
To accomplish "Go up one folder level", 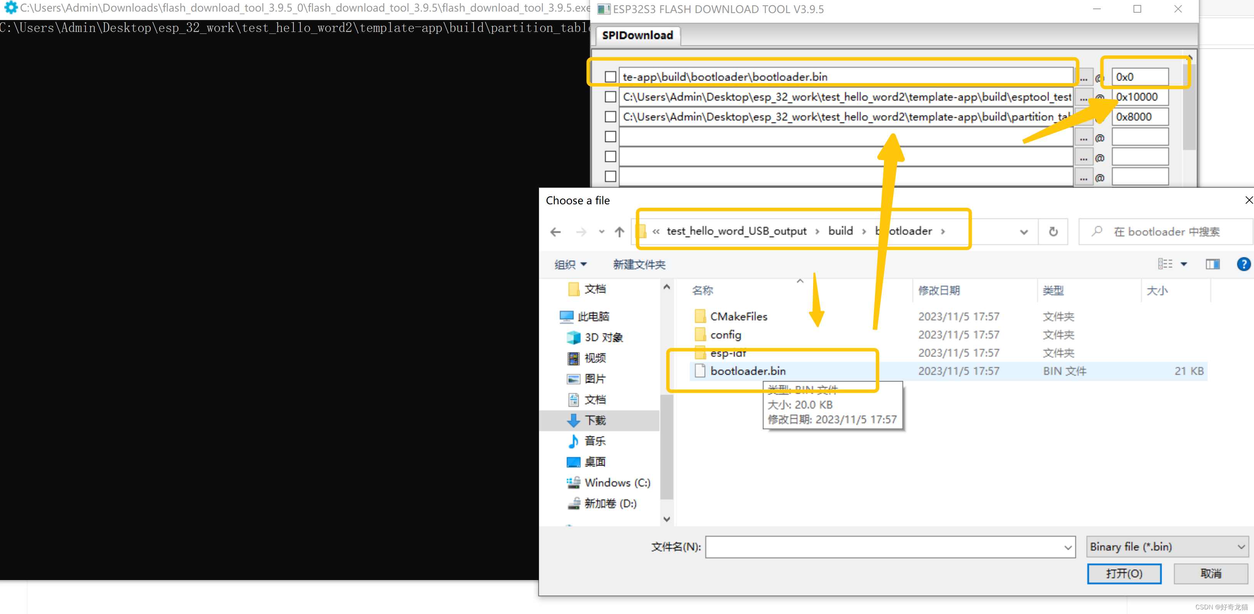I will tap(619, 232).
